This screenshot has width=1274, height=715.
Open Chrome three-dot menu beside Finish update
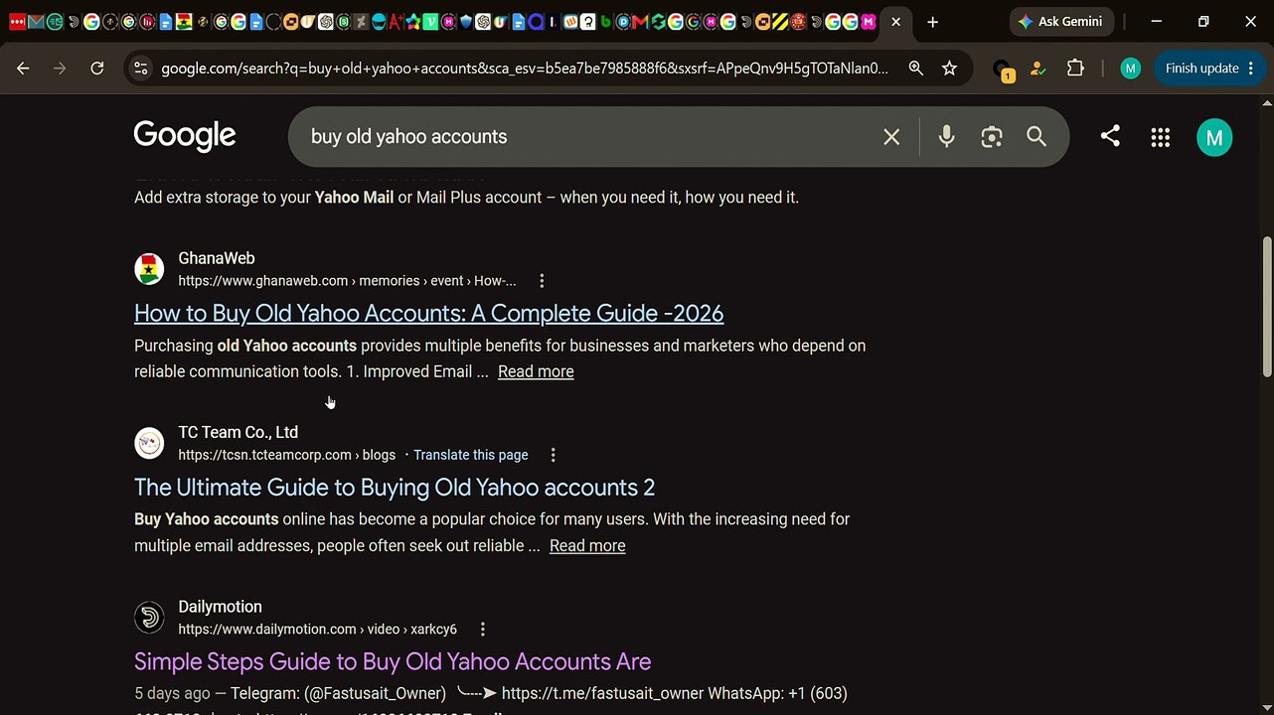coord(1251,69)
